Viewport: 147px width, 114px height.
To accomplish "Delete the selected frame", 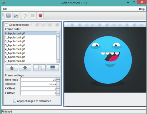I will (x=53, y=68).
